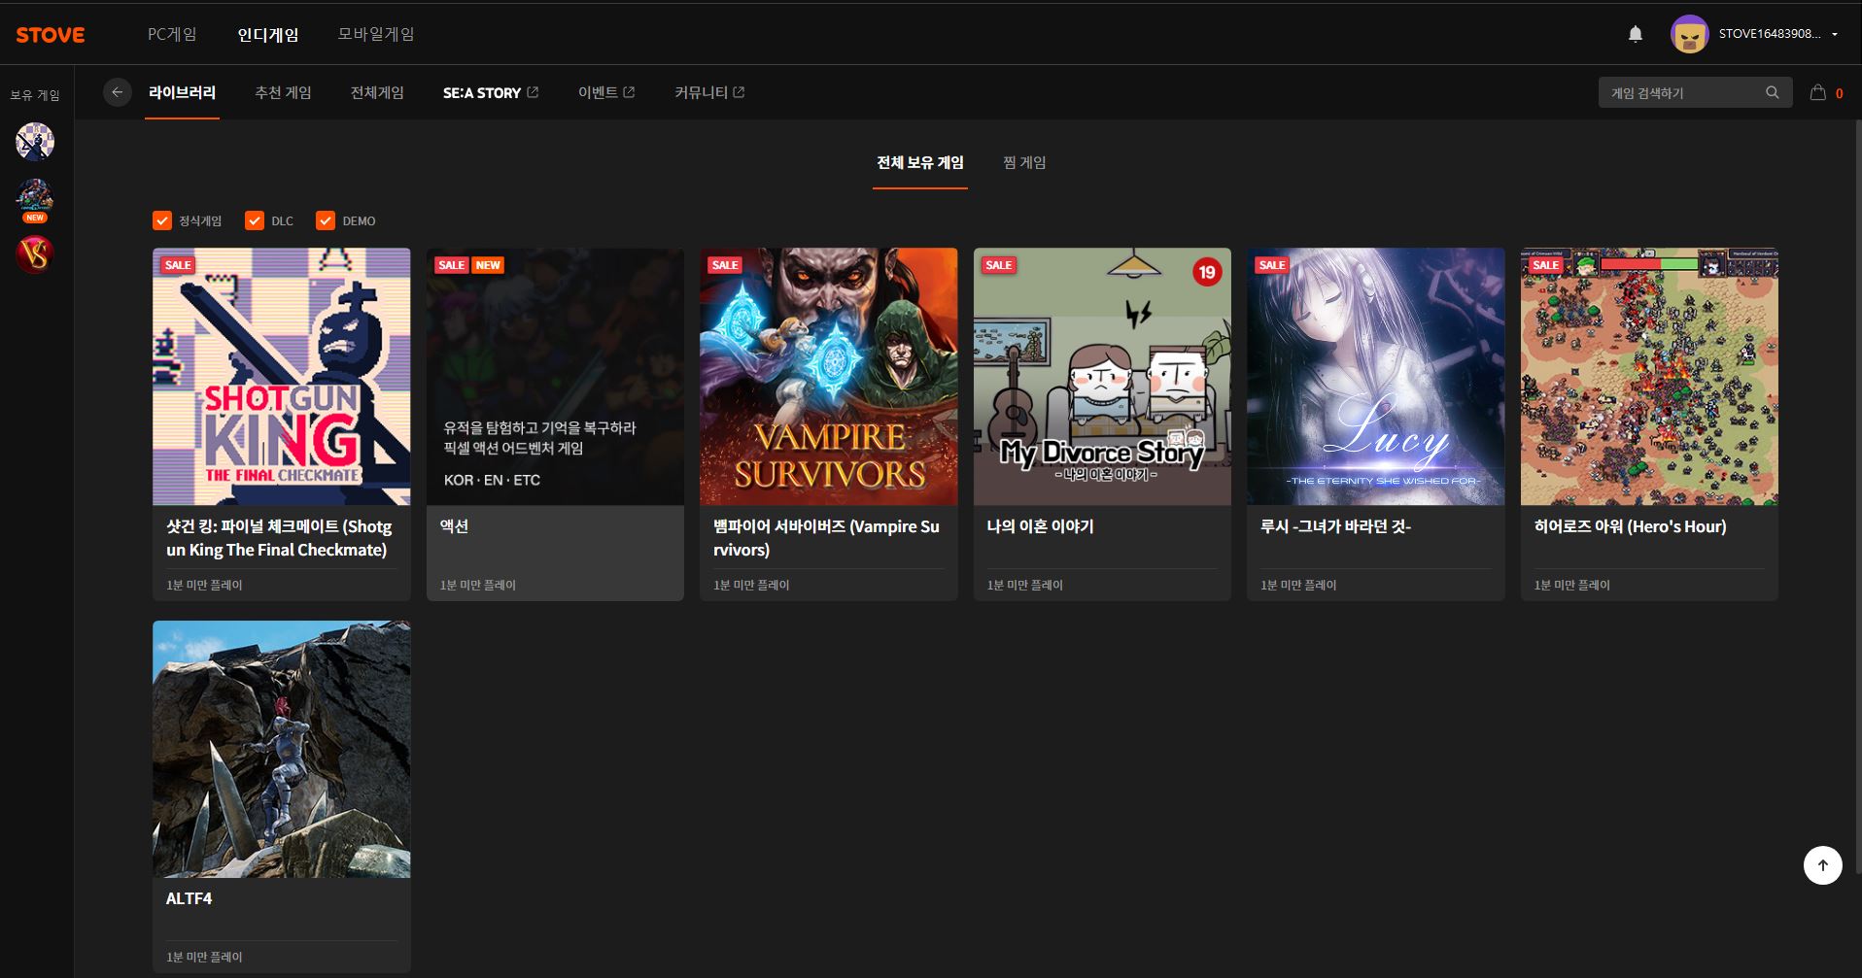The height and width of the screenshot is (978, 1862).
Task: Select Shotgun King icon in sidebar
Action: point(35,142)
